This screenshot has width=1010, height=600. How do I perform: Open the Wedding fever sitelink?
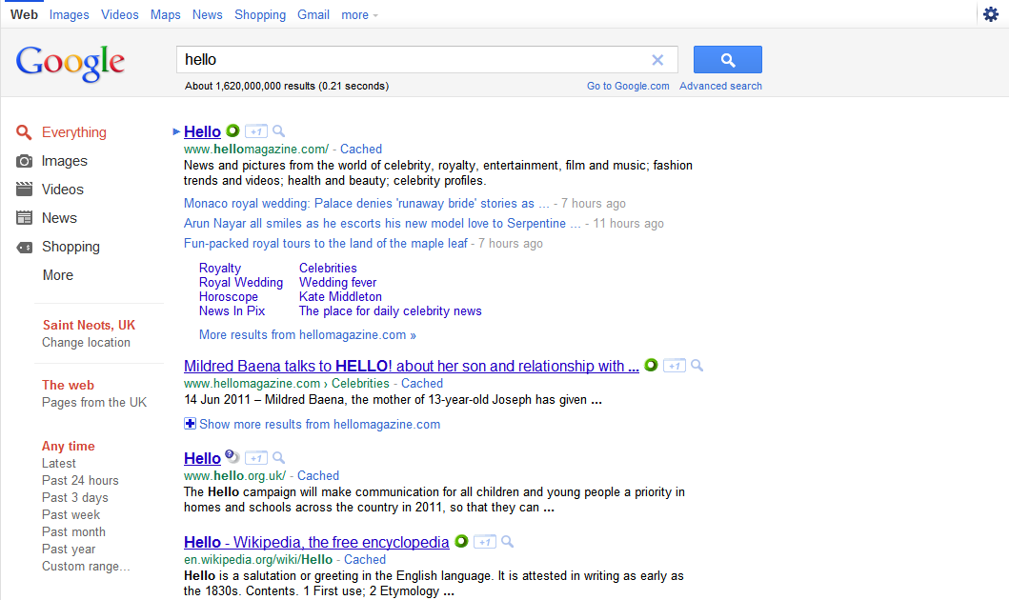coord(337,282)
